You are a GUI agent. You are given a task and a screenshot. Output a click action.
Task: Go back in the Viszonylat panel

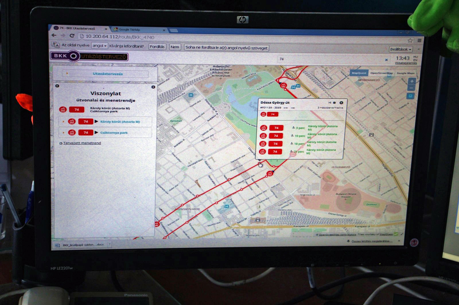pos(57,86)
